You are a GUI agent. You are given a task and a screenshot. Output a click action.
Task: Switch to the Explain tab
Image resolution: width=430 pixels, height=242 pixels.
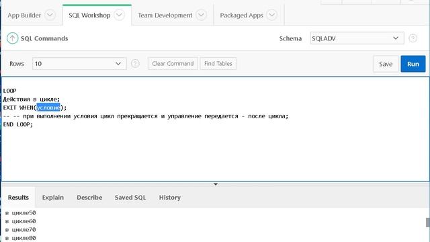(x=53, y=198)
